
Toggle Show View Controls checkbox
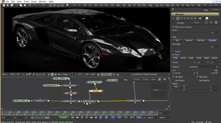pos(173,27)
